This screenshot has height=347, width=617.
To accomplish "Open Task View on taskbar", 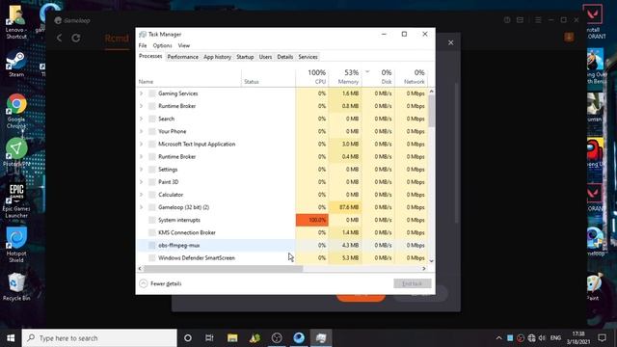I will [x=209, y=338].
